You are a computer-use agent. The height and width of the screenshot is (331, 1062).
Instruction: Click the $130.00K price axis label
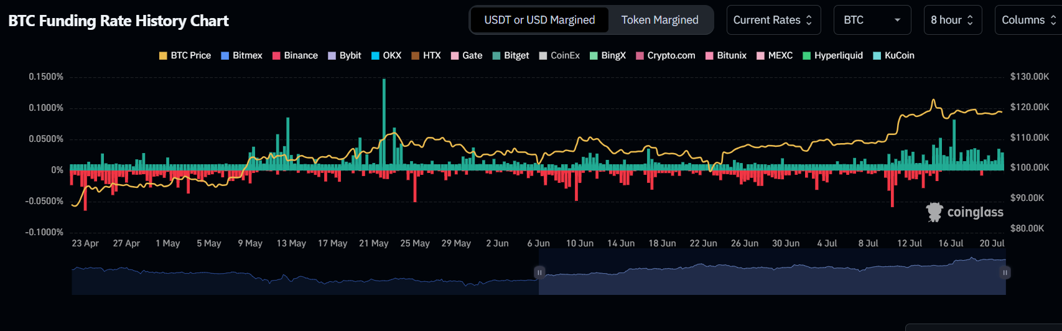[1030, 77]
